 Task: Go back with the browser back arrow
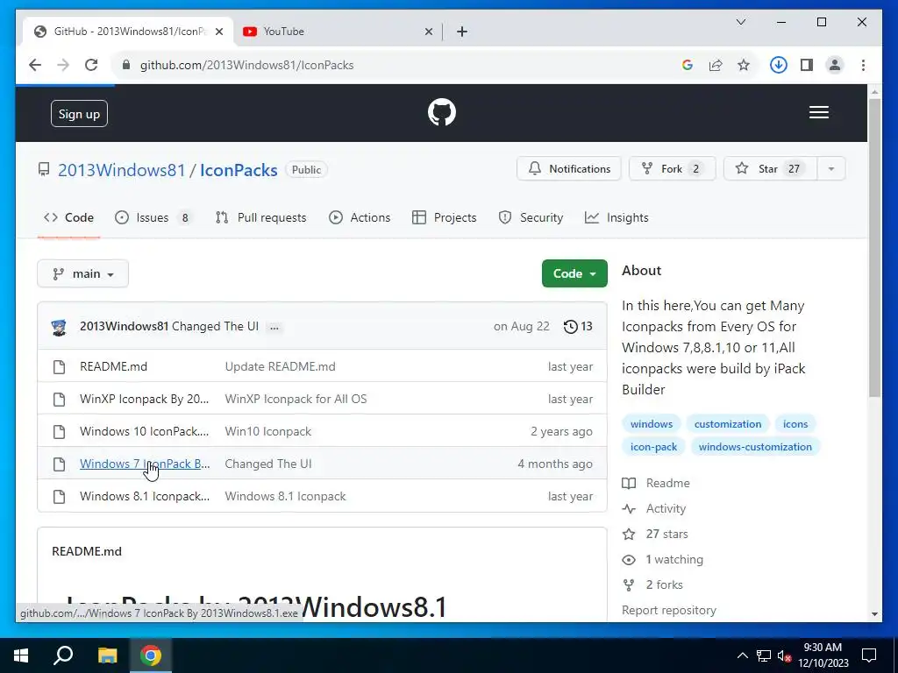(x=35, y=65)
